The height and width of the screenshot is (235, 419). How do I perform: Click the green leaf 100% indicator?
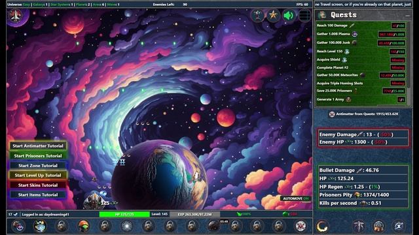244,214
